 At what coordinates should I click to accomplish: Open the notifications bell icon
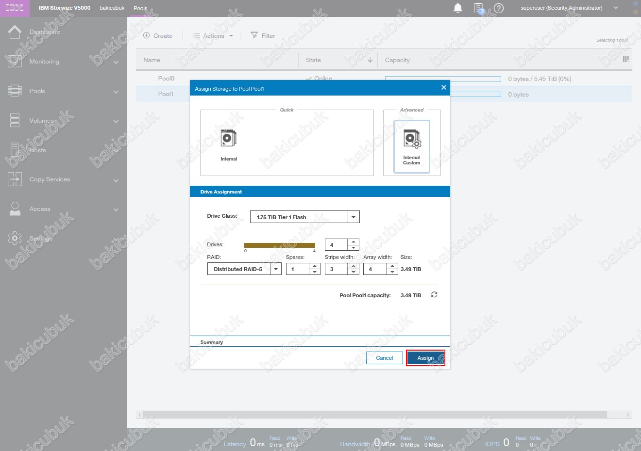tap(458, 8)
